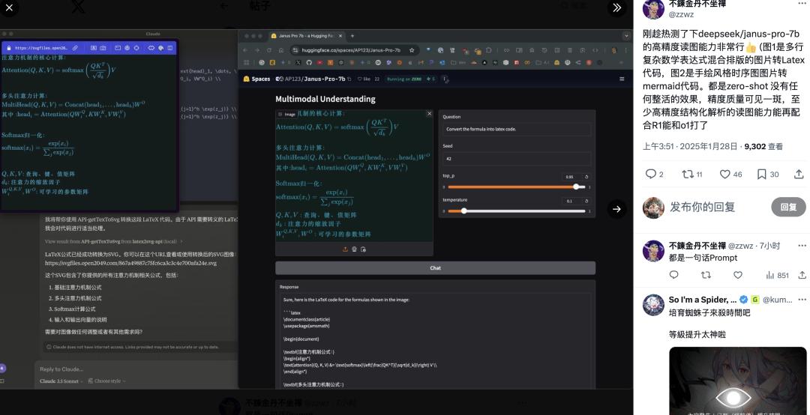This screenshot has width=810, height=415.
Task: Open more options on So I'm a Spider reply
Action: coord(802,300)
